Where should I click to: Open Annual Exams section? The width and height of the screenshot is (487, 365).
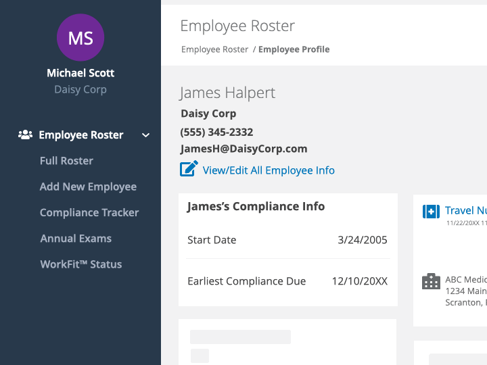(x=76, y=239)
